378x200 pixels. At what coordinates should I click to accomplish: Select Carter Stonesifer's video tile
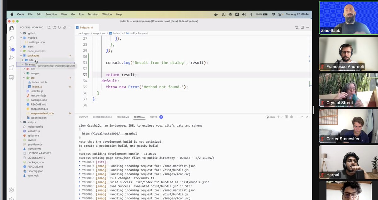[348, 126]
